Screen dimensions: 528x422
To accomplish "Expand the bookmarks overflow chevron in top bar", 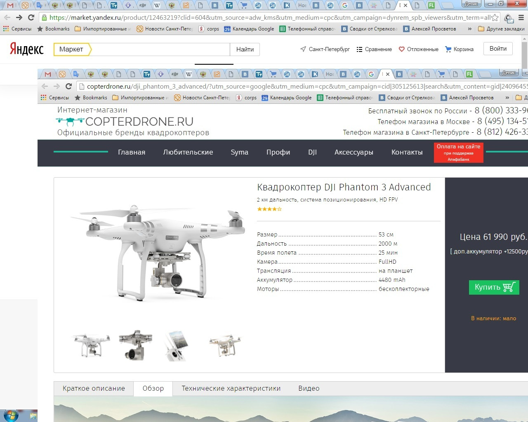I will [469, 29].
